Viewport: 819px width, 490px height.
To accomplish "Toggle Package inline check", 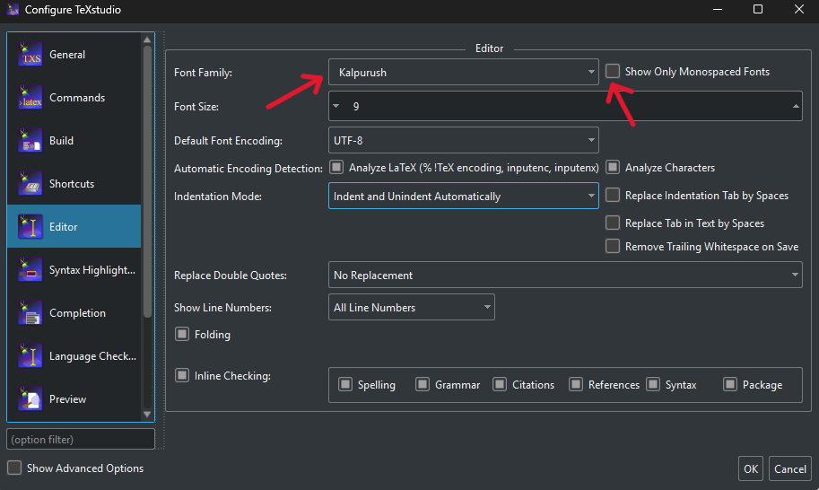I will (x=729, y=384).
